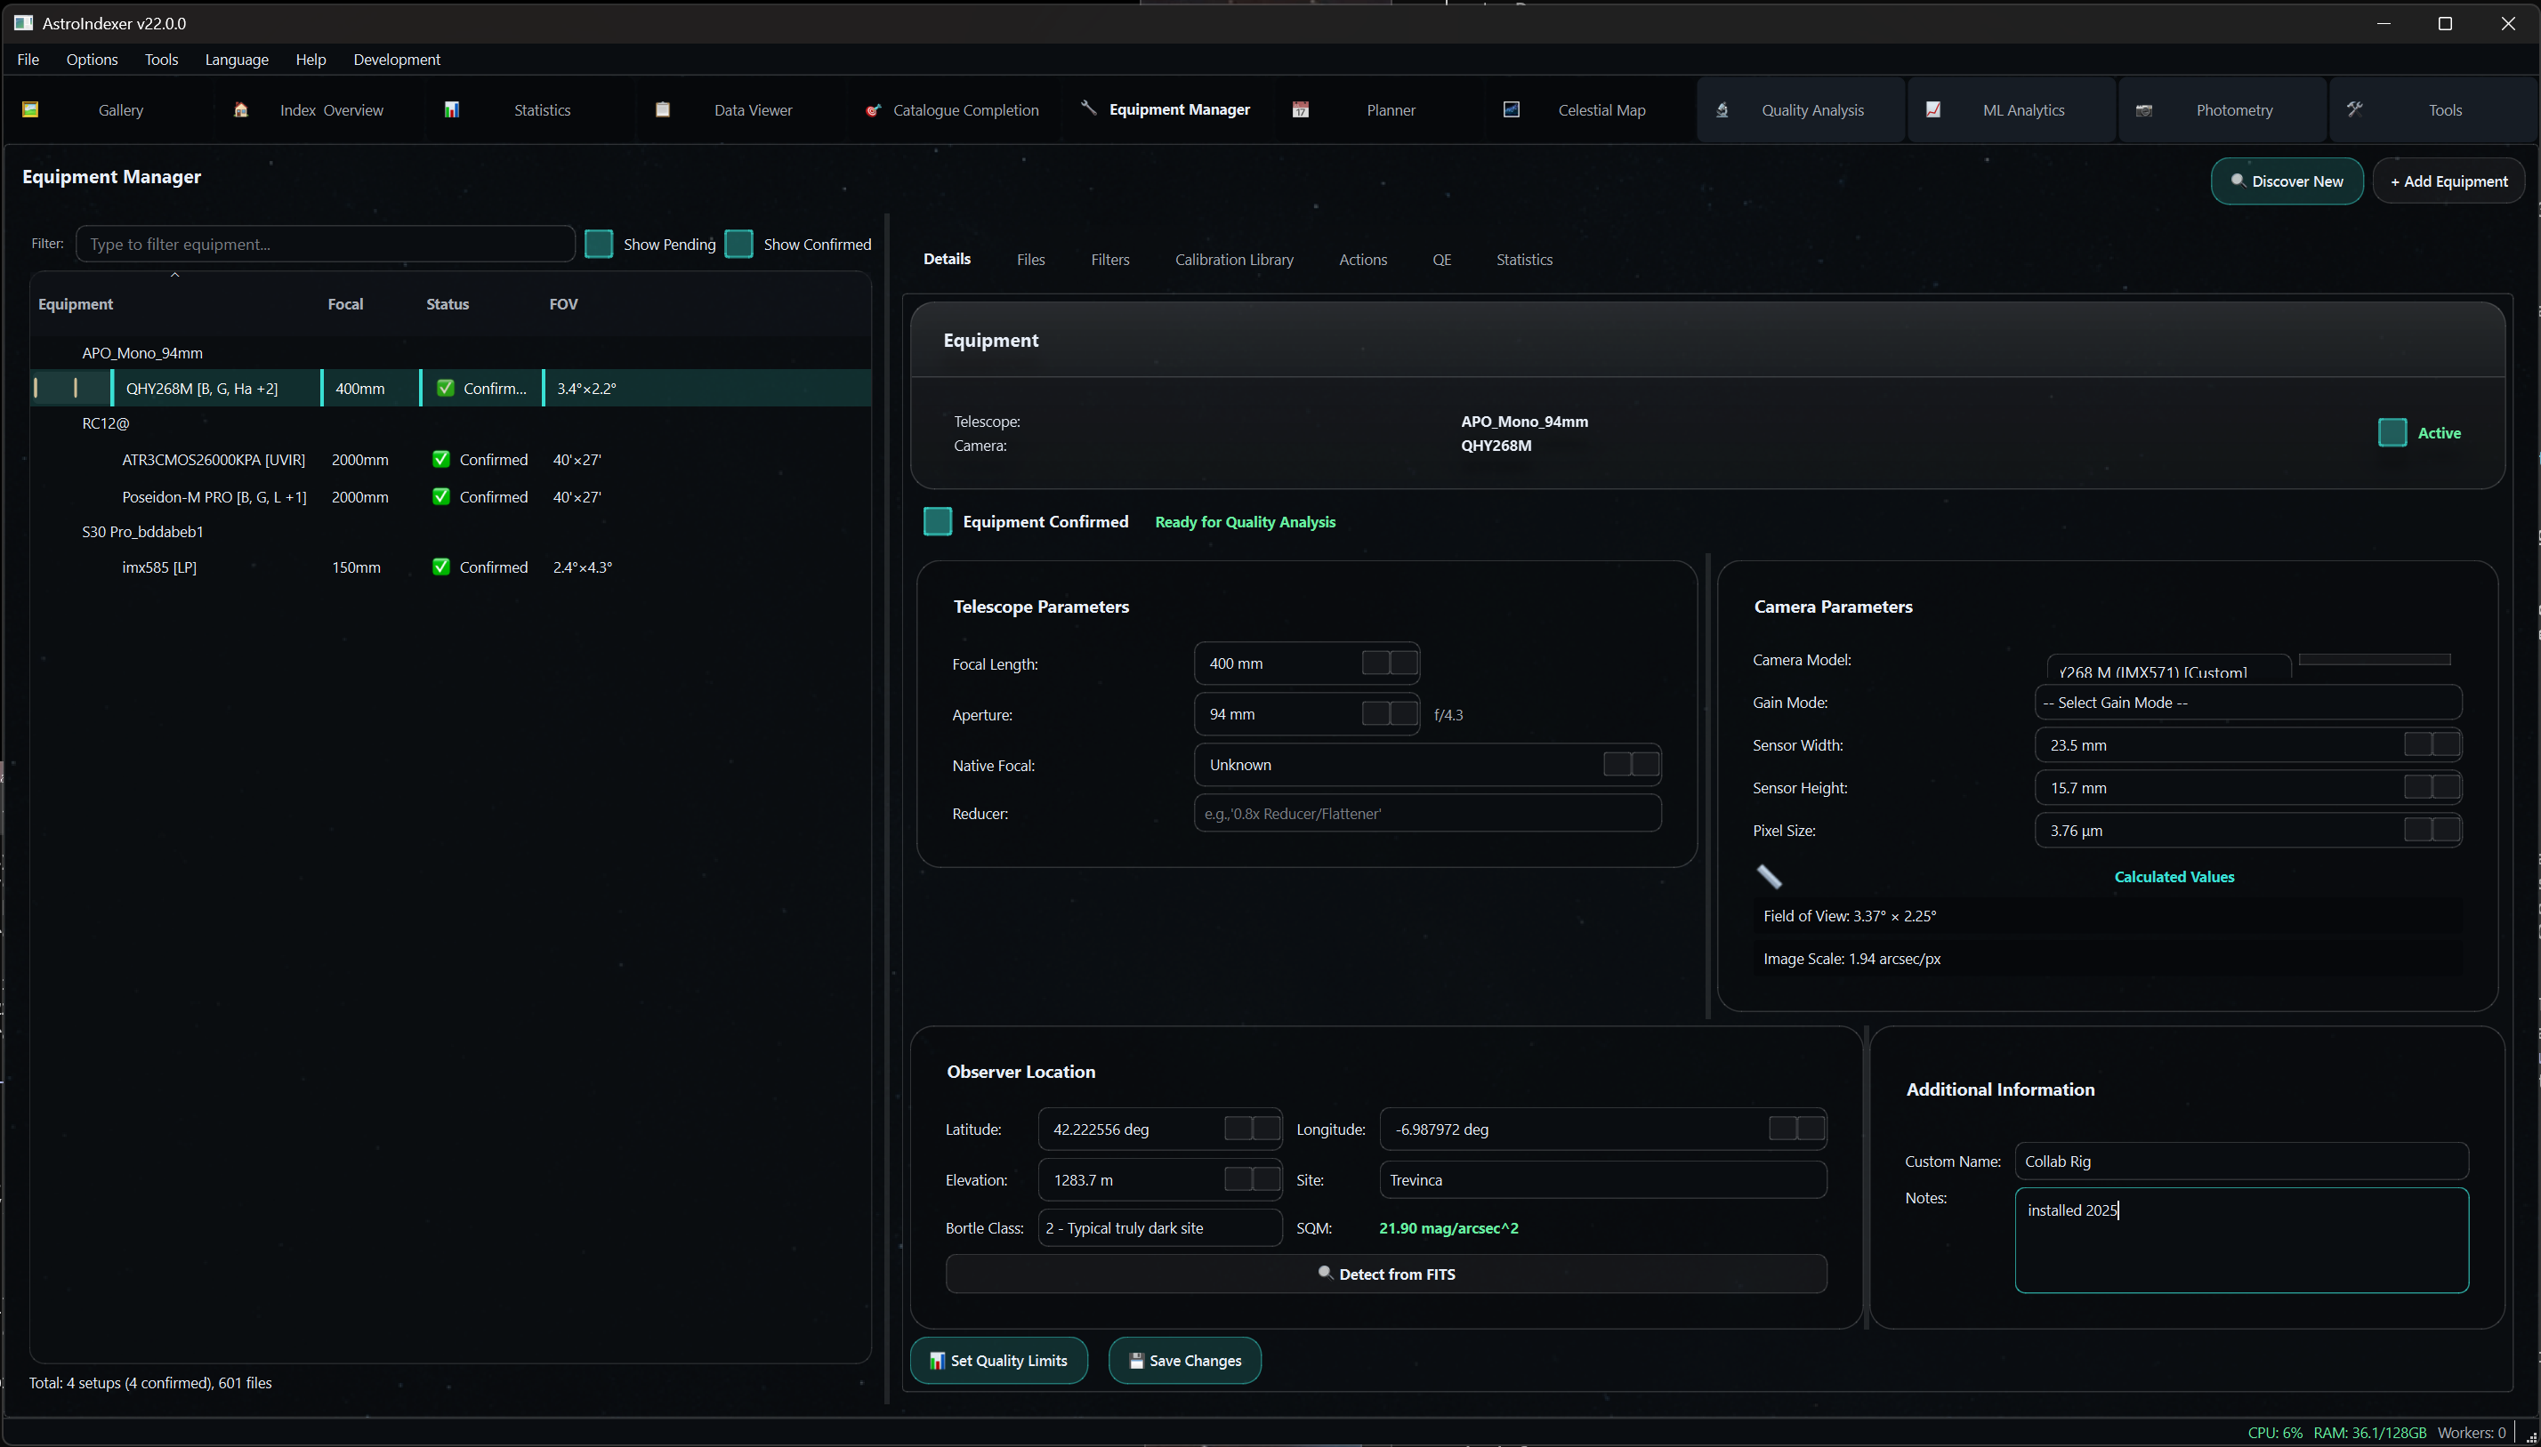Open the Gain Mode selector
The width and height of the screenshot is (2541, 1447).
coord(2247,703)
